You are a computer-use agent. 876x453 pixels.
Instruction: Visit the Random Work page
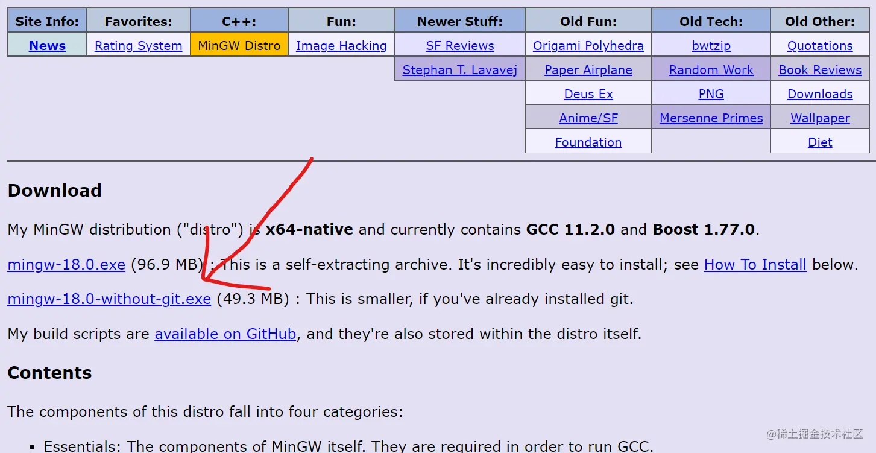[711, 70]
